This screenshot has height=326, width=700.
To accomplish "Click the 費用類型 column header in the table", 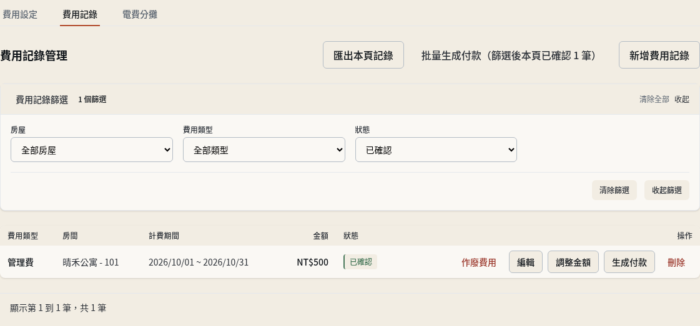I will [22, 236].
